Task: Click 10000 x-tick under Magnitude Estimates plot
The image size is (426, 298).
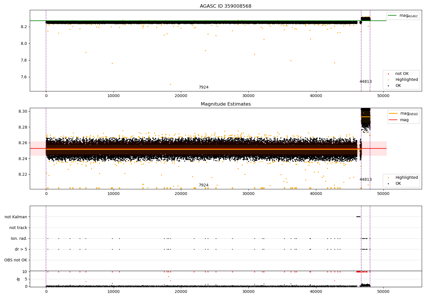Action: [114, 194]
